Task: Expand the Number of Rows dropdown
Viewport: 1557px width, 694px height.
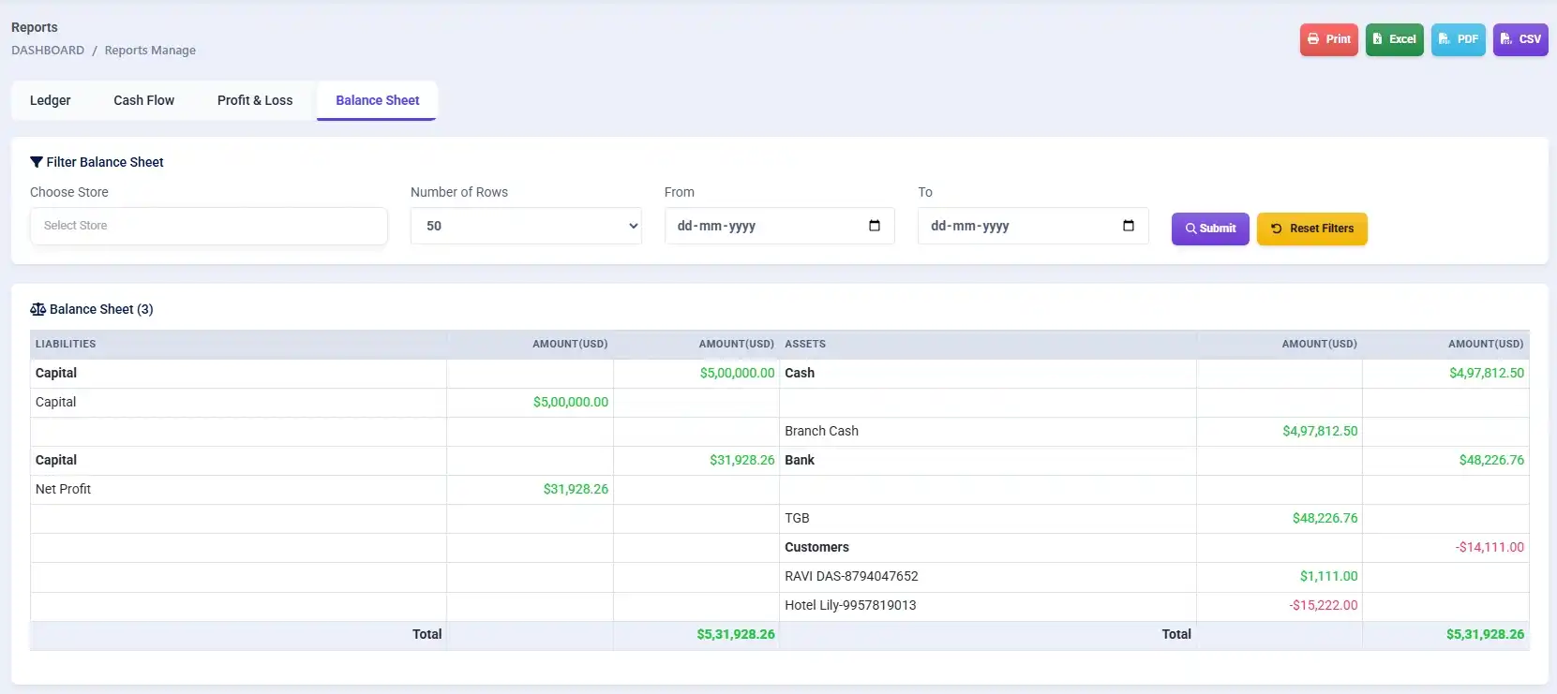Action: (x=525, y=226)
